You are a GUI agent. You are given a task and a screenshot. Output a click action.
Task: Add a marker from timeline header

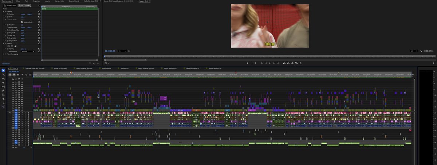[x=22, y=75]
